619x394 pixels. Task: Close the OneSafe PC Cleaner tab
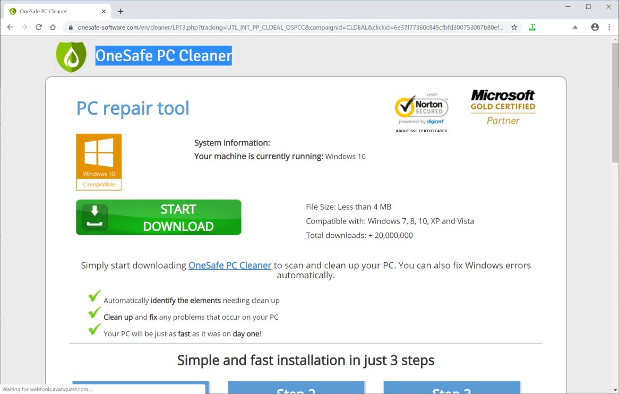tap(104, 12)
